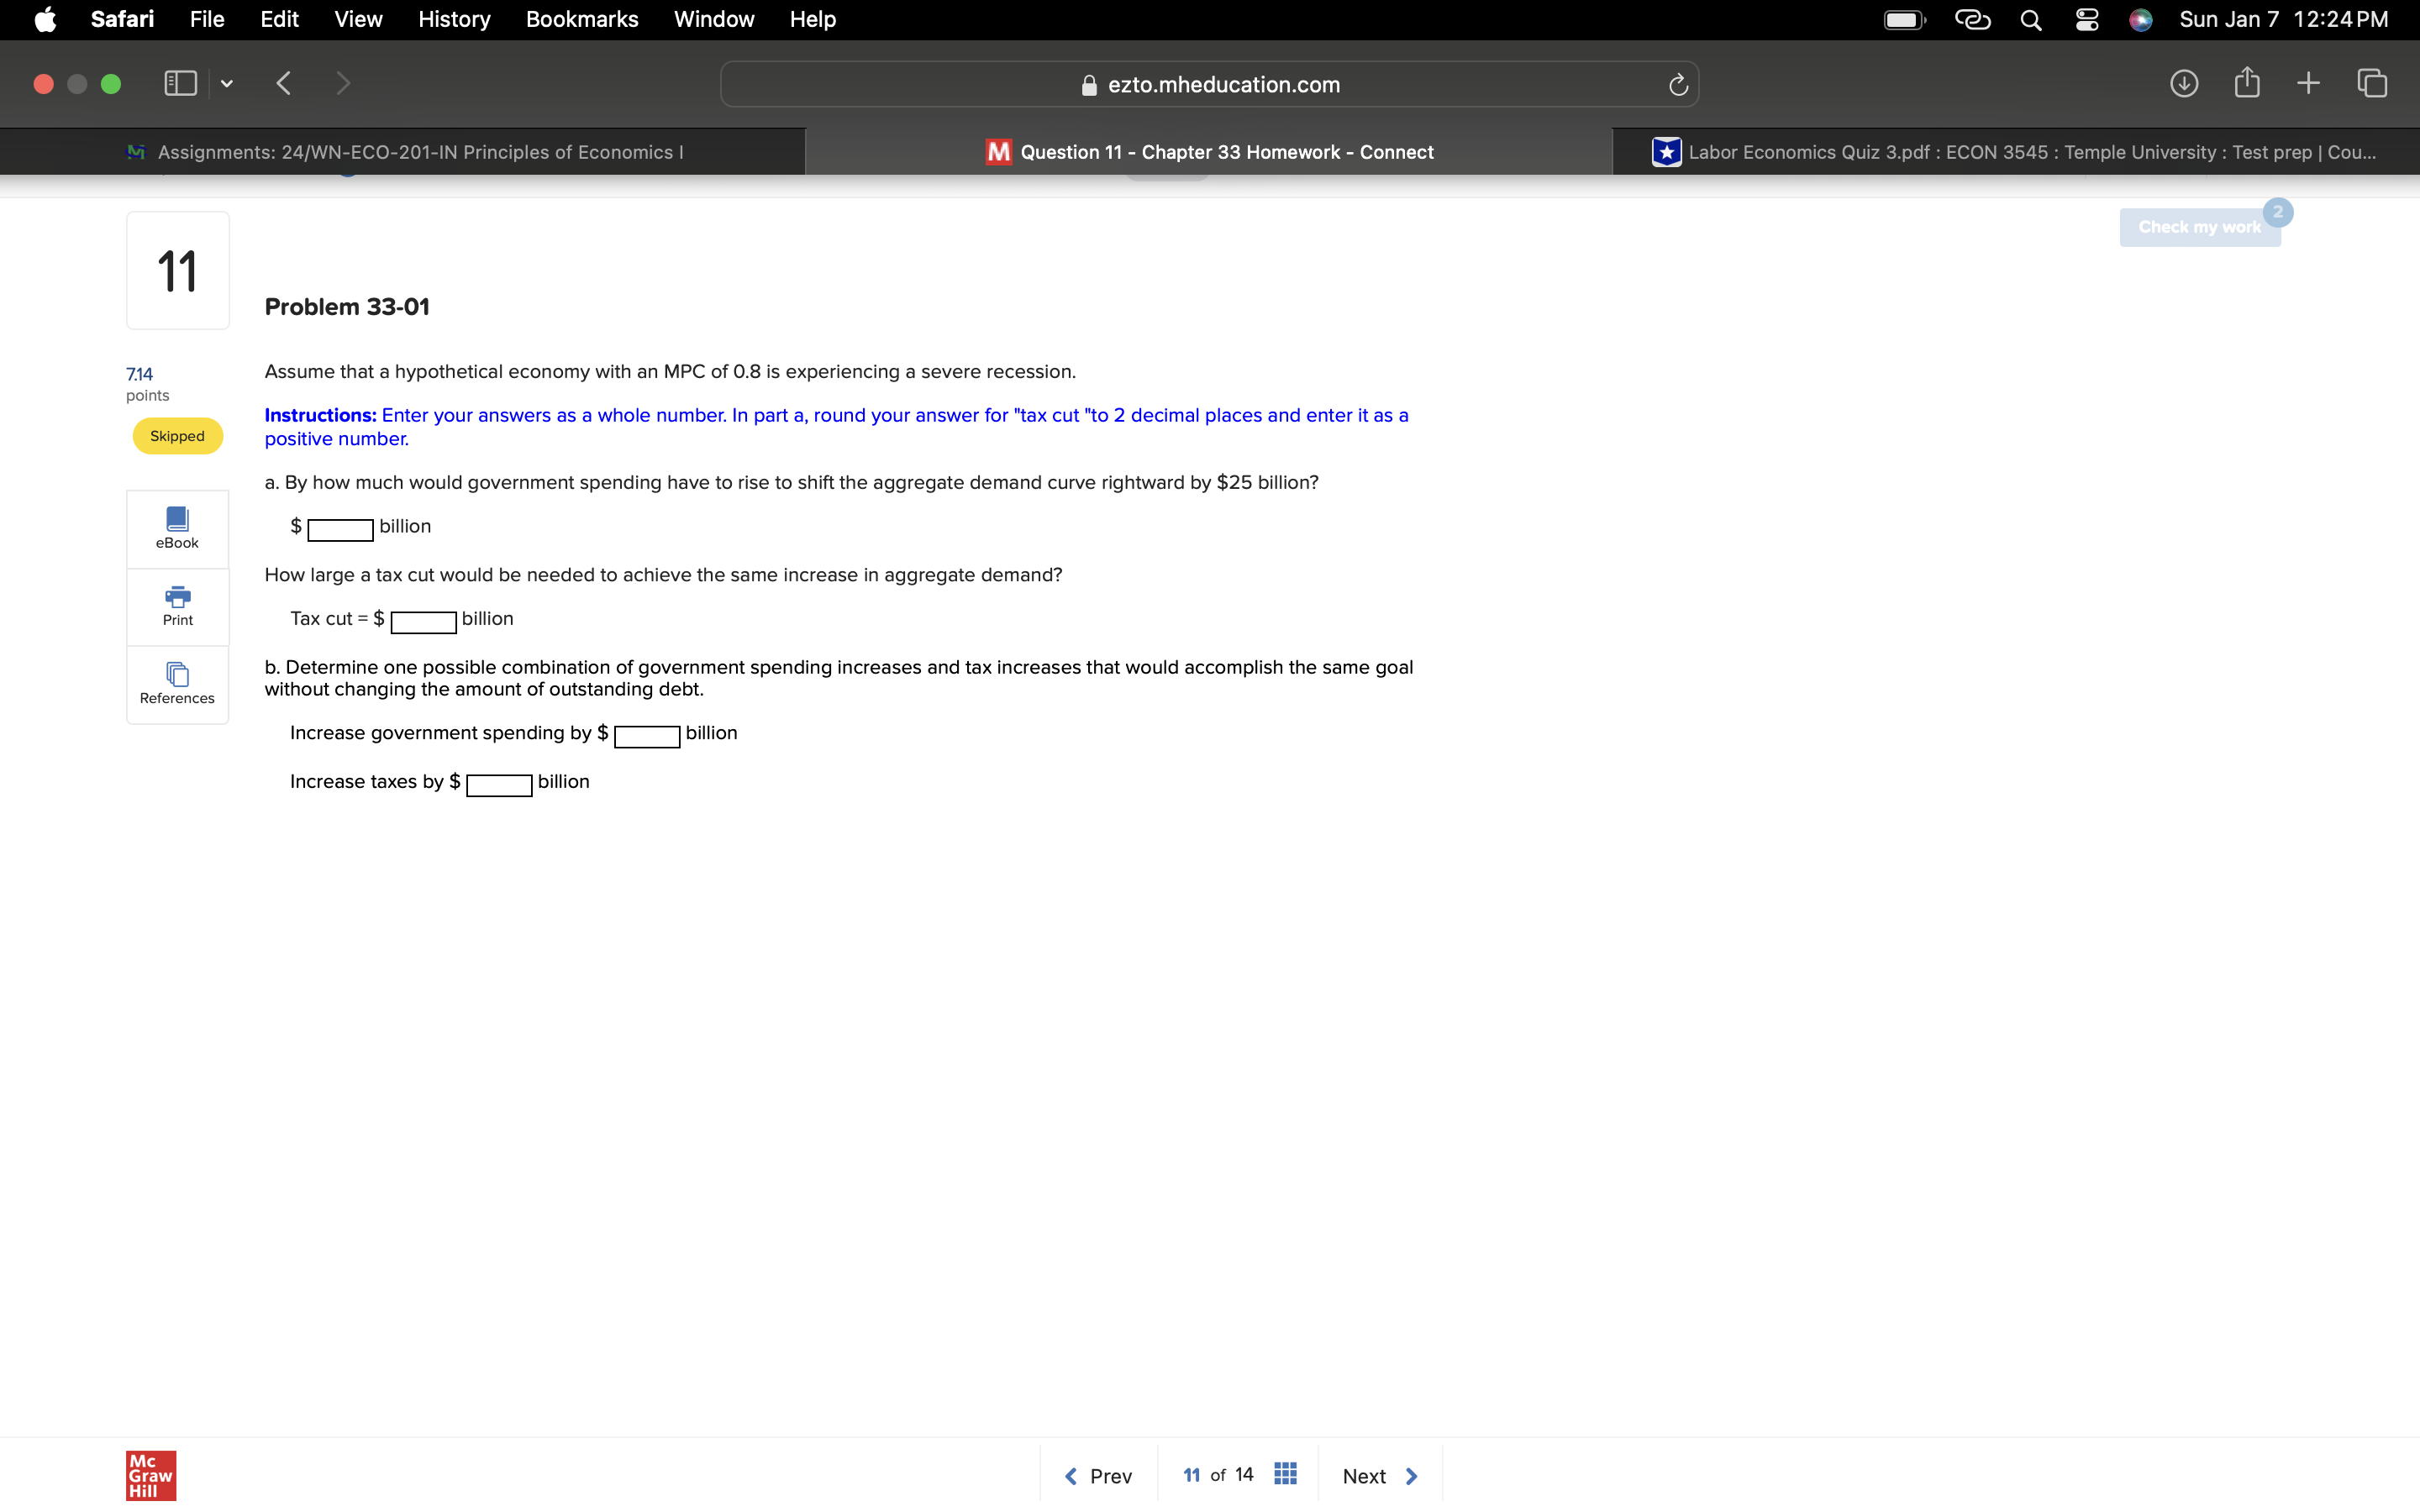Click the Share icon in Safari's toolbar

2247,84
